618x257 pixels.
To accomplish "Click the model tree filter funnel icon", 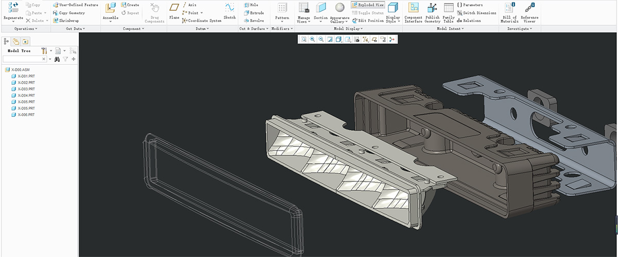I will [x=65, y=60].
